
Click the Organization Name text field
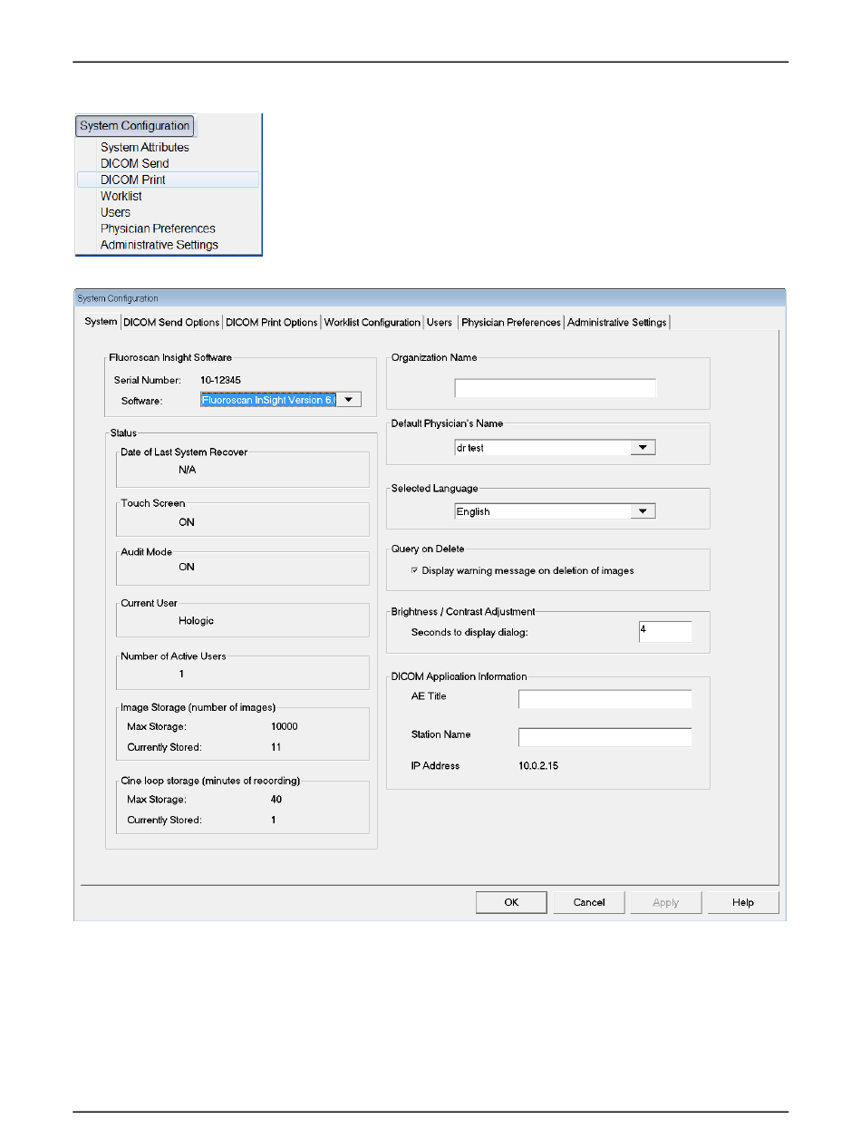[555, 389]
